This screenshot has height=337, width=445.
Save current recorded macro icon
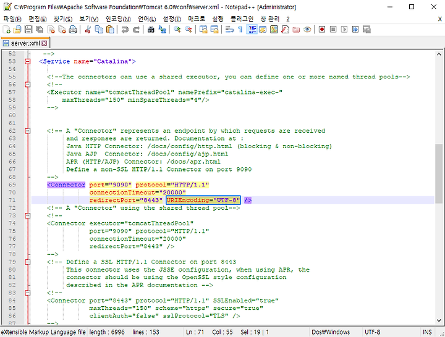click(367, 29)
